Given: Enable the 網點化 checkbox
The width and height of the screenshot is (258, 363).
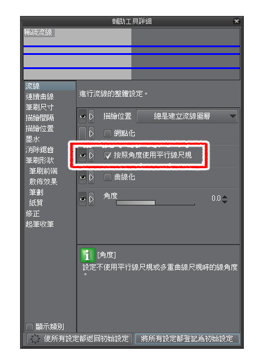Looking at the screenshot, I should 108,133.
